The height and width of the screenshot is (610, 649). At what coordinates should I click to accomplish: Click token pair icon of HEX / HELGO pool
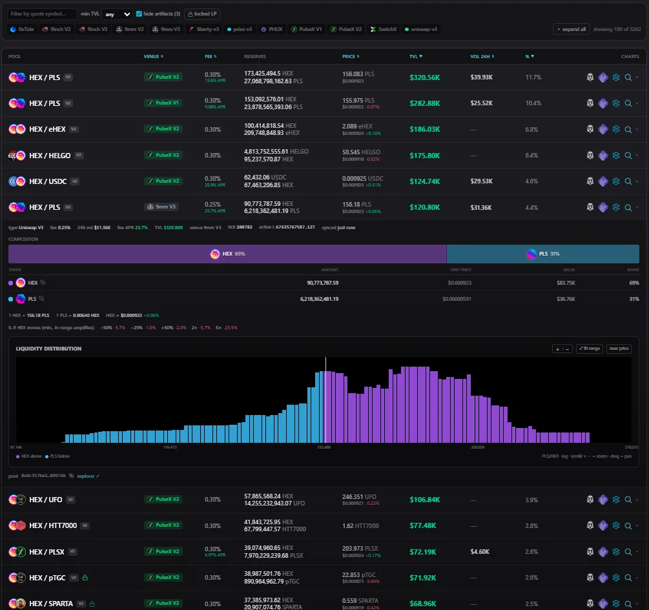[17, 156]
